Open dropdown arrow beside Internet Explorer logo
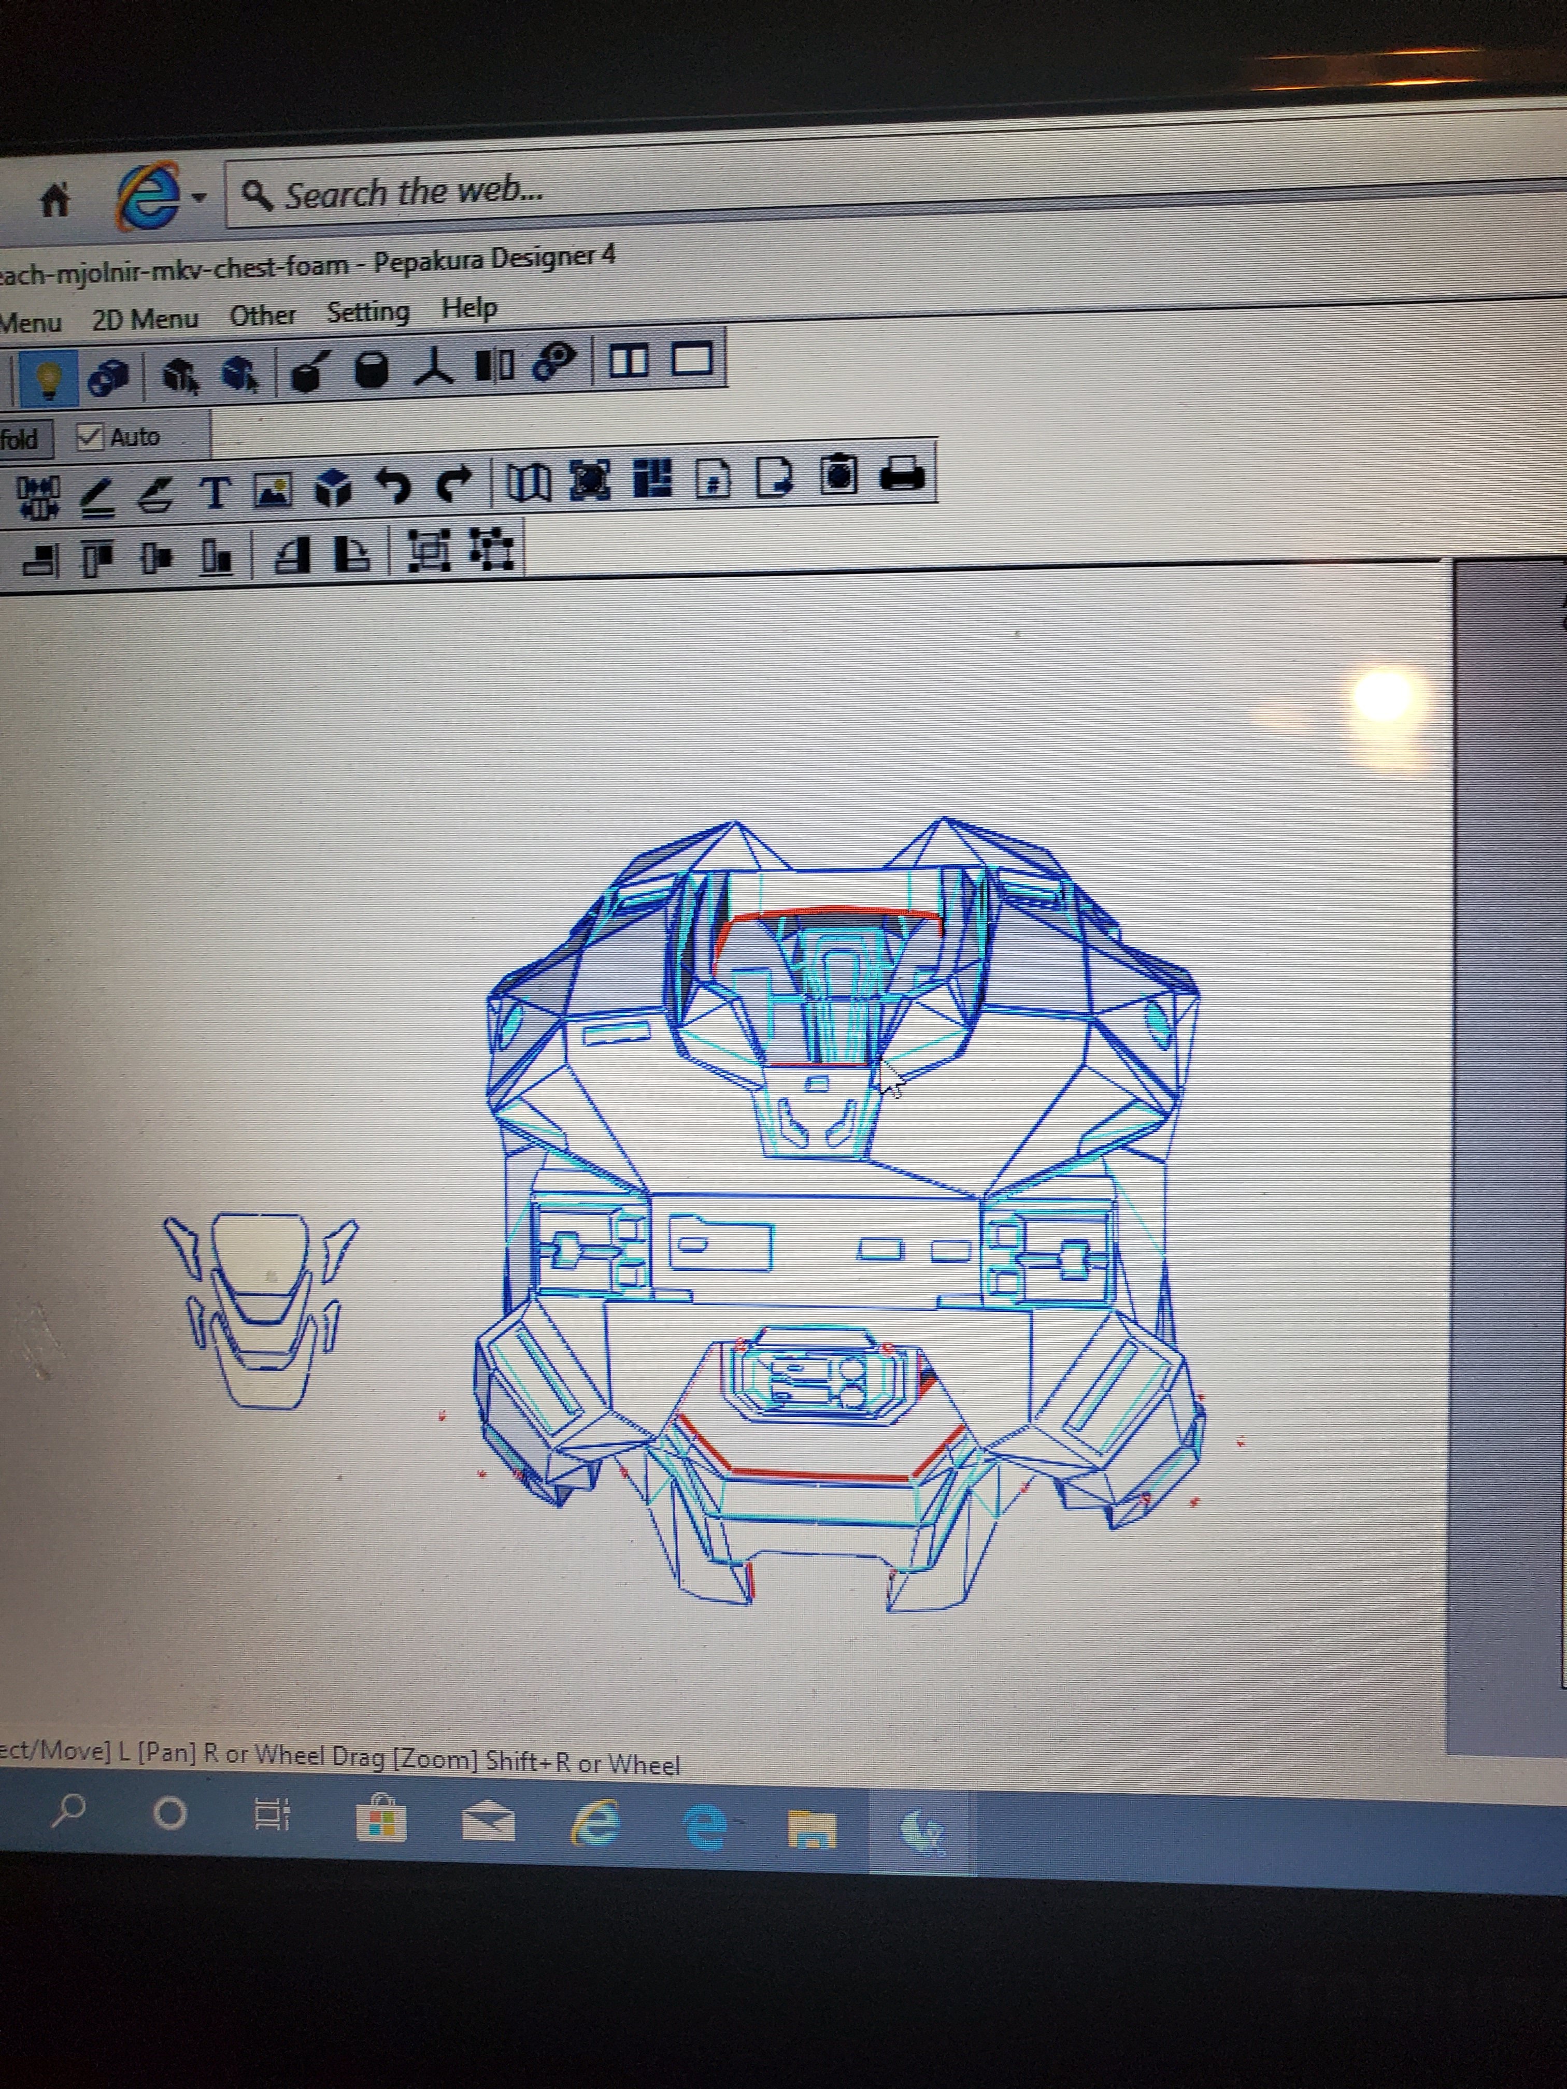 (198, 197)
